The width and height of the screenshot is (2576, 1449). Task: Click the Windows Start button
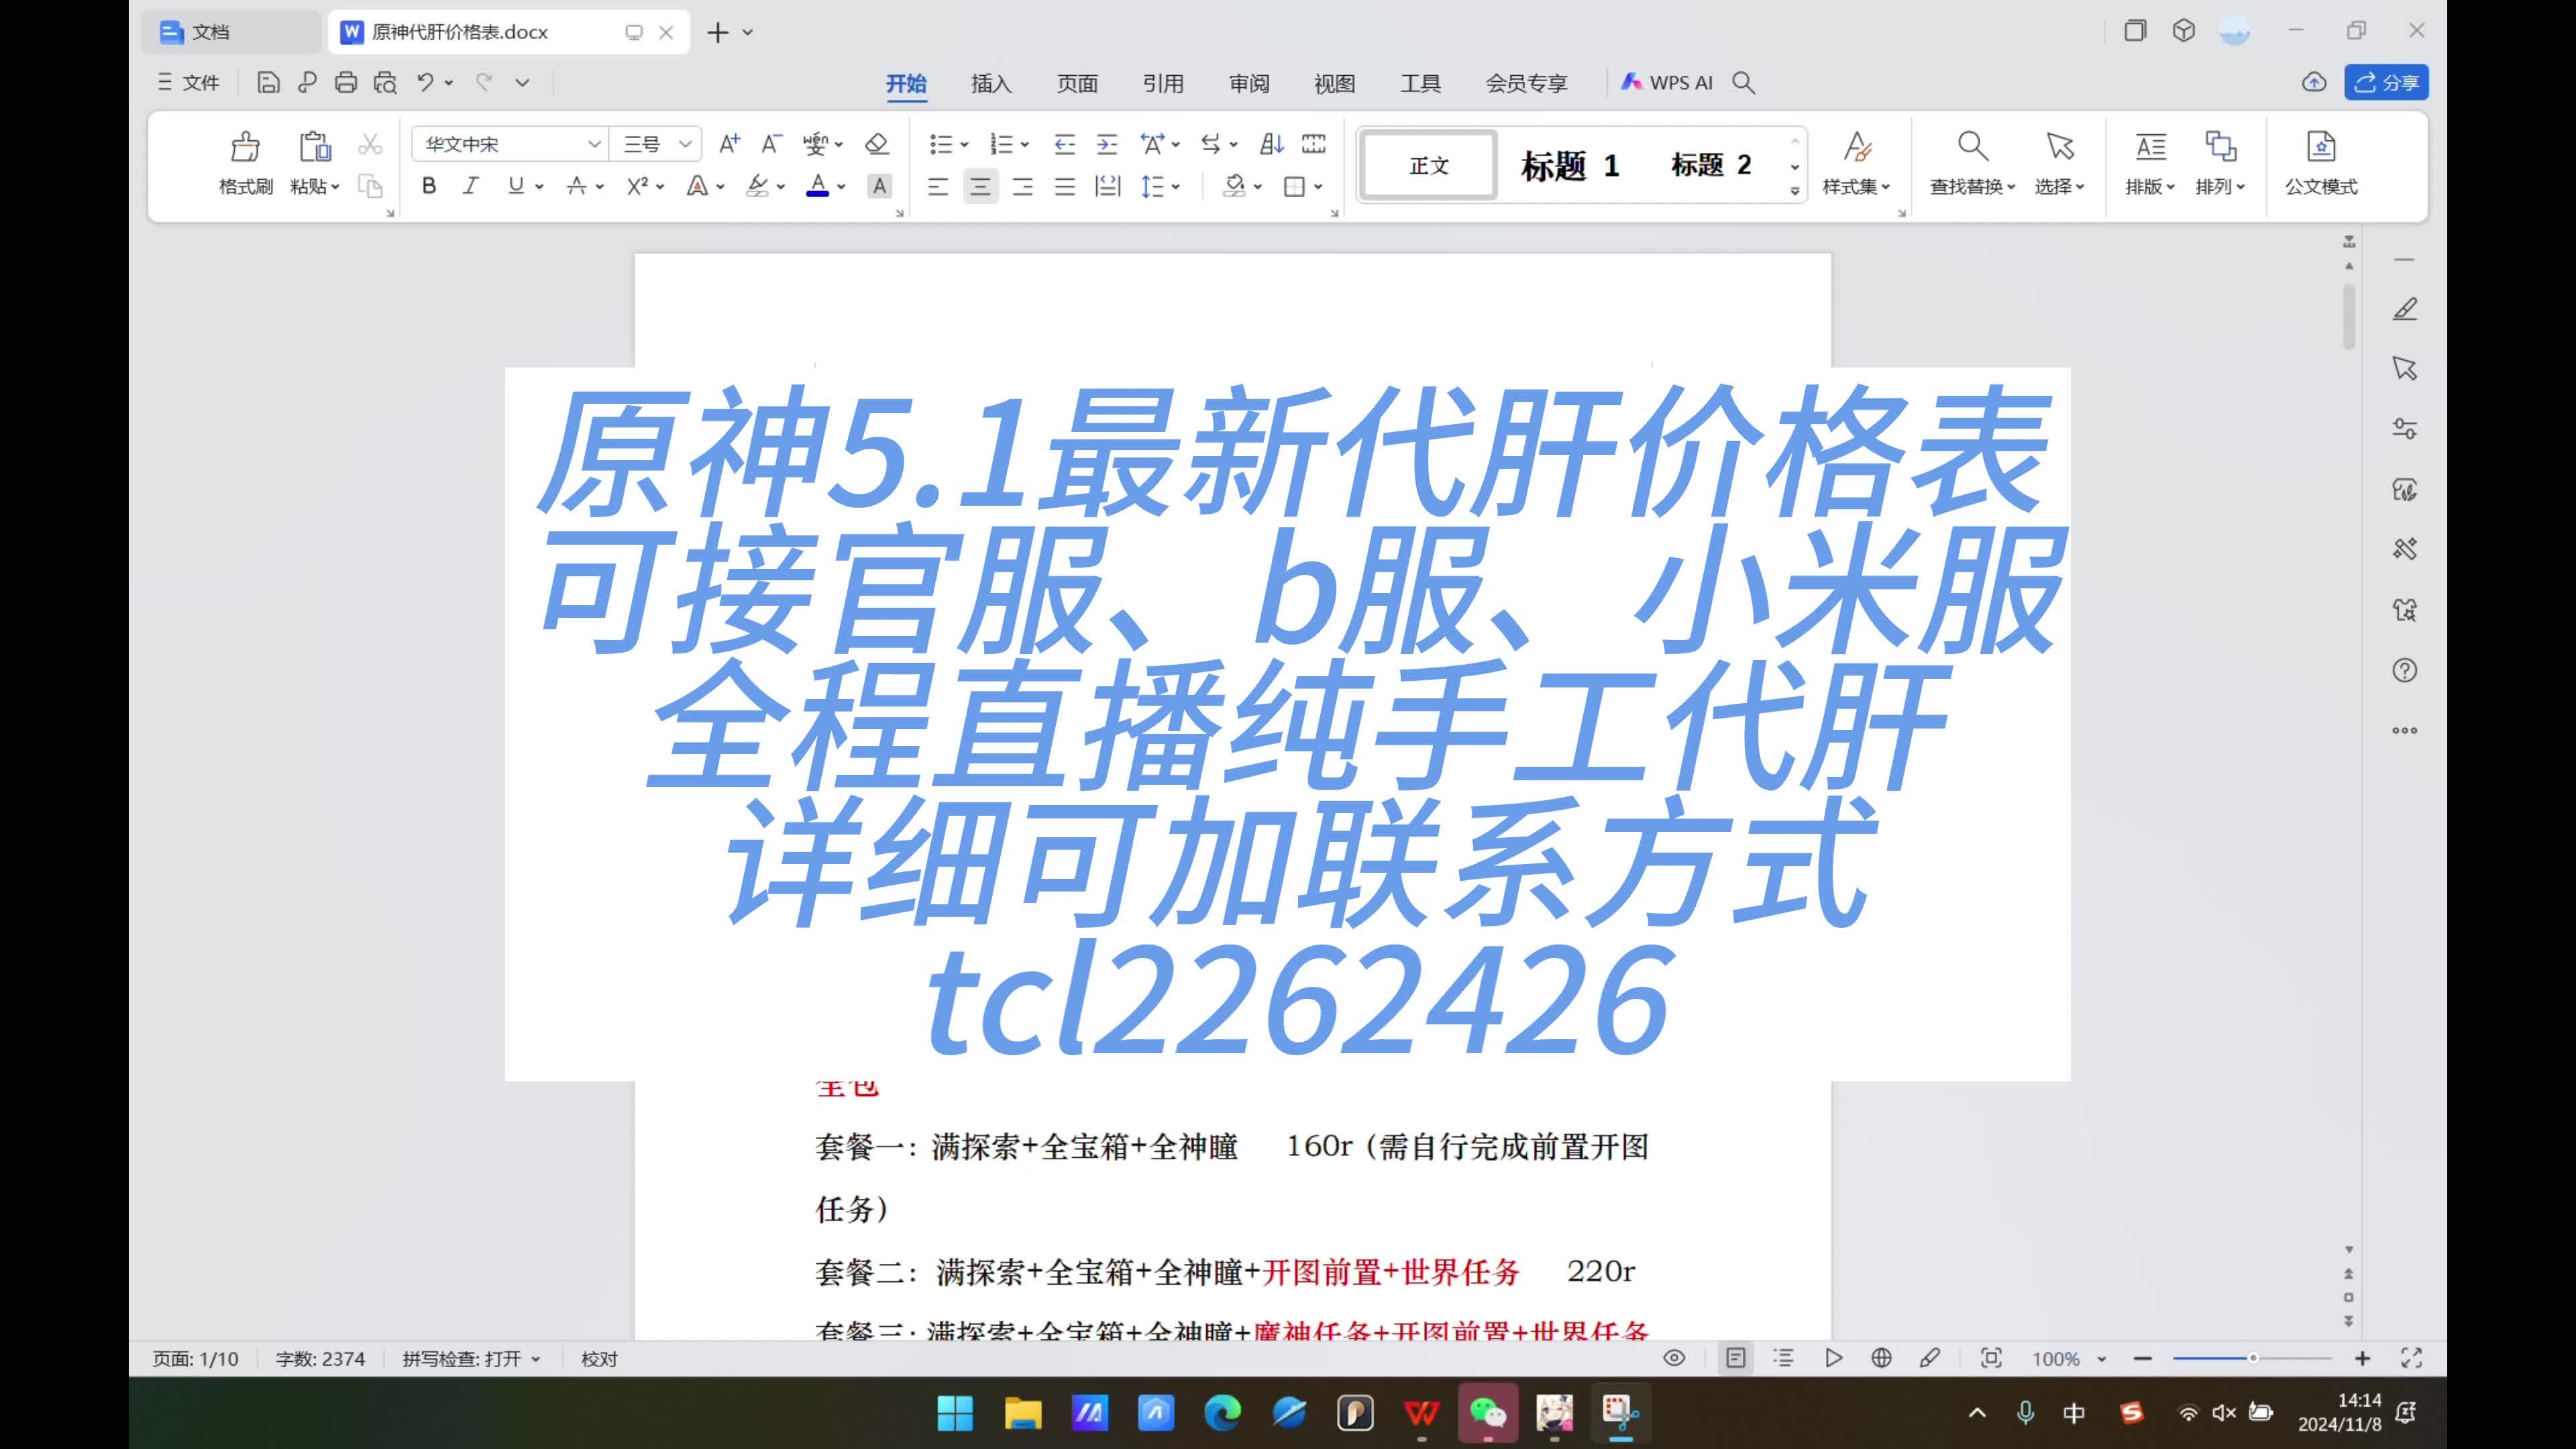coord(955,1413)
